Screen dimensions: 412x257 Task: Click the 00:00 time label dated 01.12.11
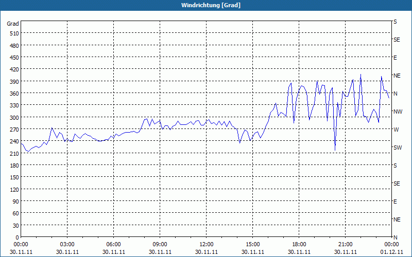391,245
